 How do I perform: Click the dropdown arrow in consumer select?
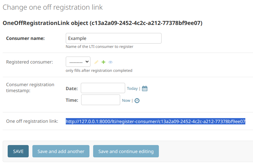(x=87, y=62)
